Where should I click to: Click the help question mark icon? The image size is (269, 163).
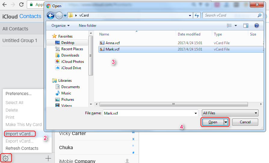256,26
